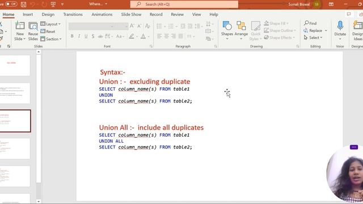The height and width of the screenshot is (204, 363).
Task: Click Text Highlight Color button
Action: pos(132,36)
